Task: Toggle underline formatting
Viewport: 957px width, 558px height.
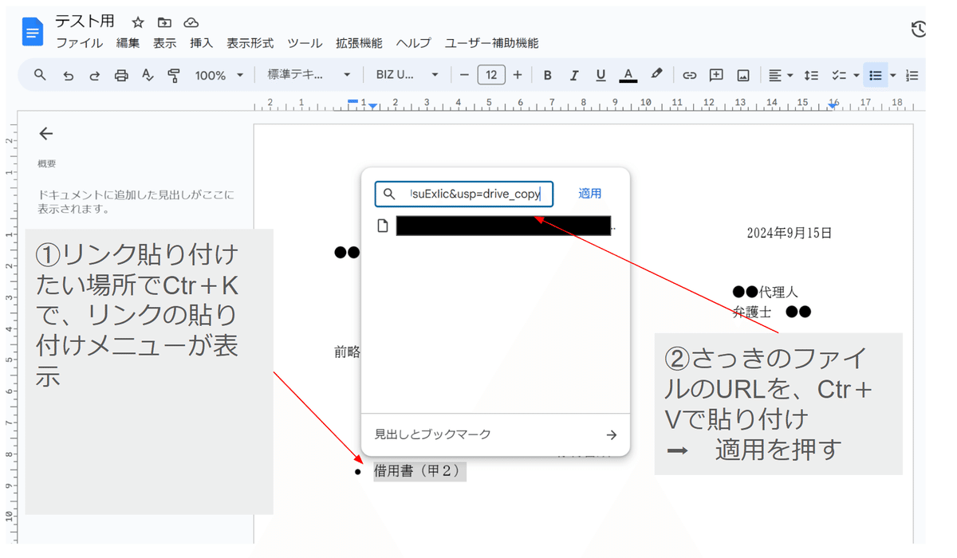Action: click(x=601, y=75)
